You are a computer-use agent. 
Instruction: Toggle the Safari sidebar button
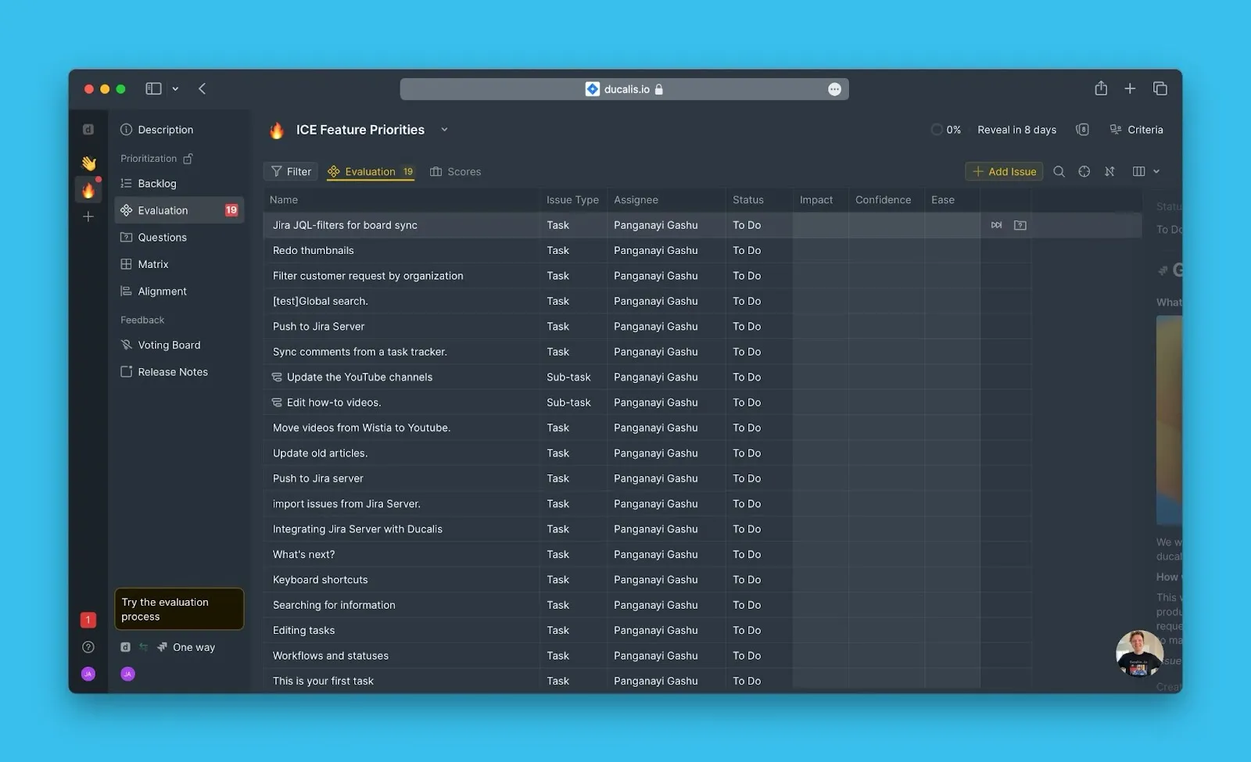pos(153,89)
